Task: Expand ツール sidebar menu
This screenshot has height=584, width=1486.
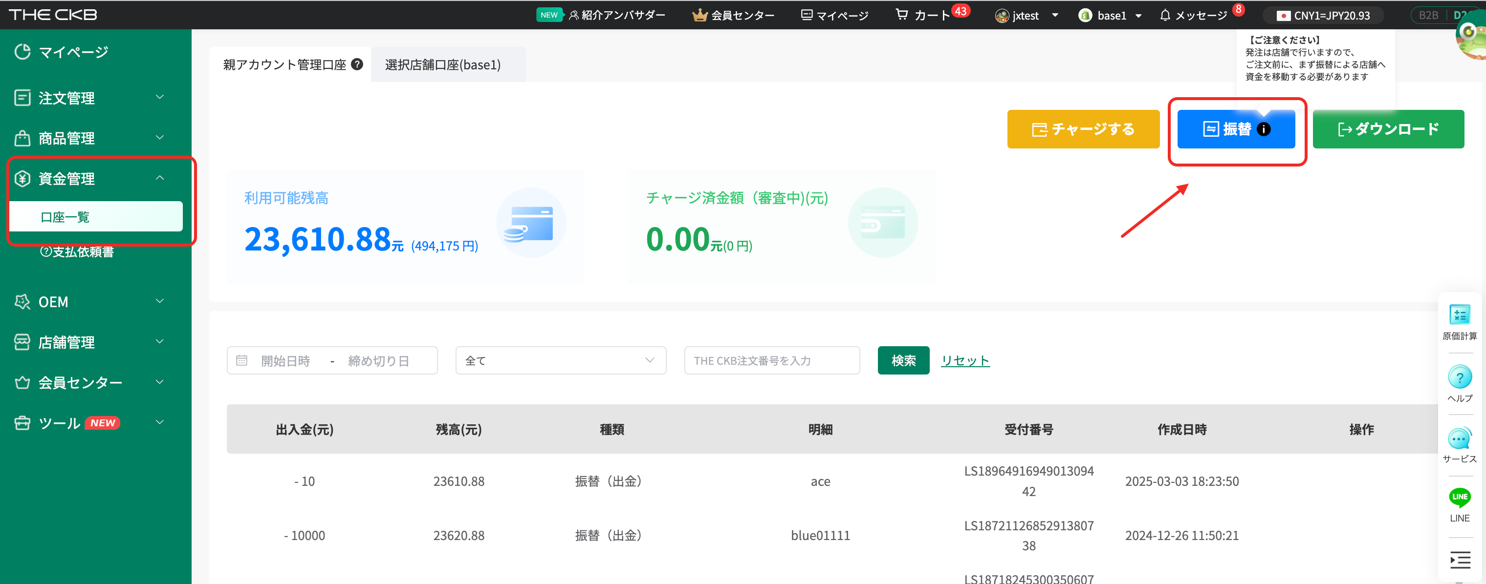Action: point(160,422)
